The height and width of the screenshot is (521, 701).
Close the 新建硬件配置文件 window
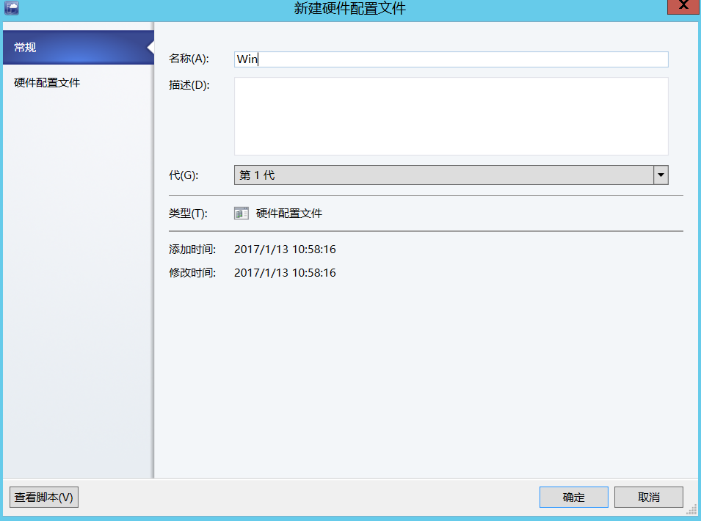[683, 7]
